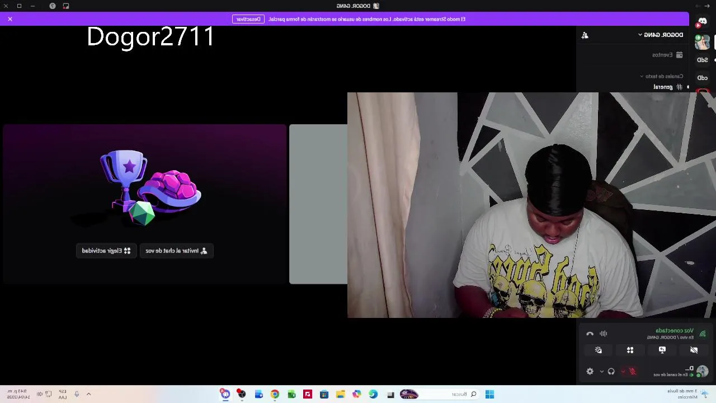
Task: Click the screen share button
Action: (x=662, y=350)
